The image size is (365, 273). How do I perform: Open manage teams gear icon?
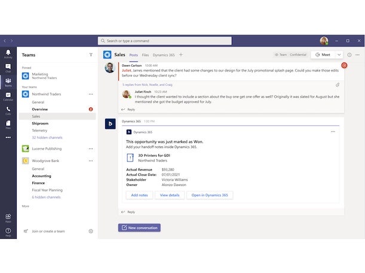(x=91, y=231)
